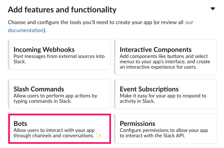
Task: Open the Slash Commands feature card
Action: pos(59,94)
